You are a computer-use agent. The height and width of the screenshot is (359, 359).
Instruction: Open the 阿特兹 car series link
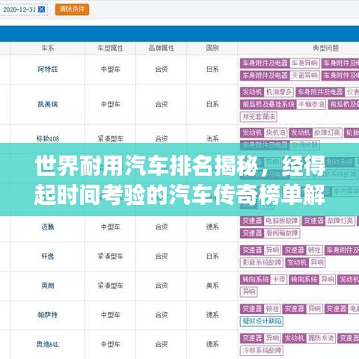click(48, 69)
